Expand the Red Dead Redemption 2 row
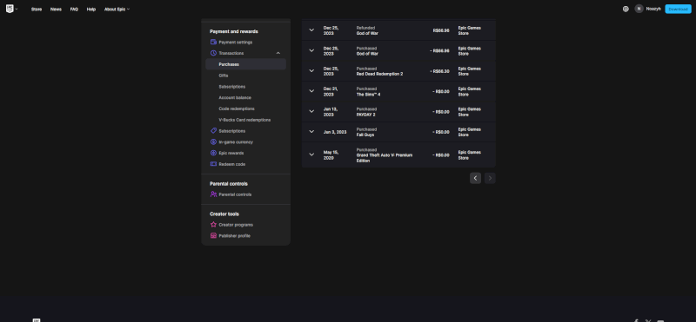Screen dimensions: 696x322 311,71
